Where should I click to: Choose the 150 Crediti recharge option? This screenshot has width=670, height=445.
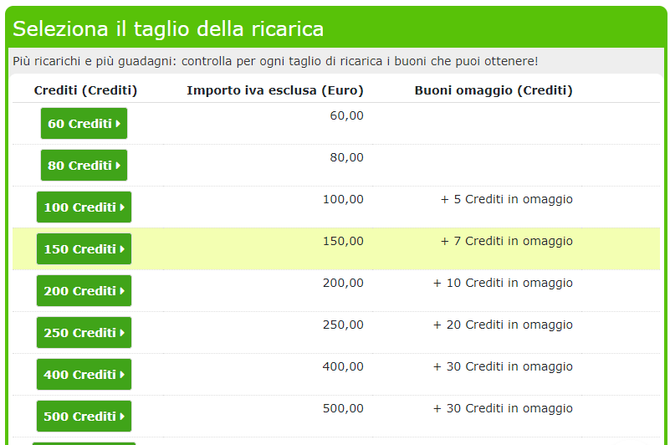click(x=84, y=248)
